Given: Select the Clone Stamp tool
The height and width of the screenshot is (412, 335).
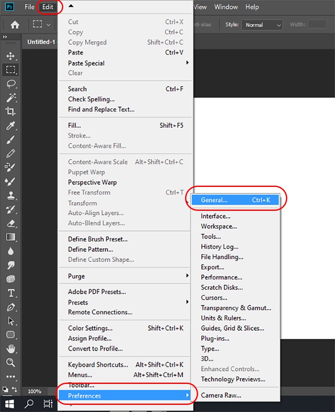Looking at the screenshot, I should (x=10, y=195).
